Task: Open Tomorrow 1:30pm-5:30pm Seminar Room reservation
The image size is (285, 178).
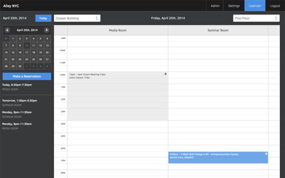Action: (20, 103)
